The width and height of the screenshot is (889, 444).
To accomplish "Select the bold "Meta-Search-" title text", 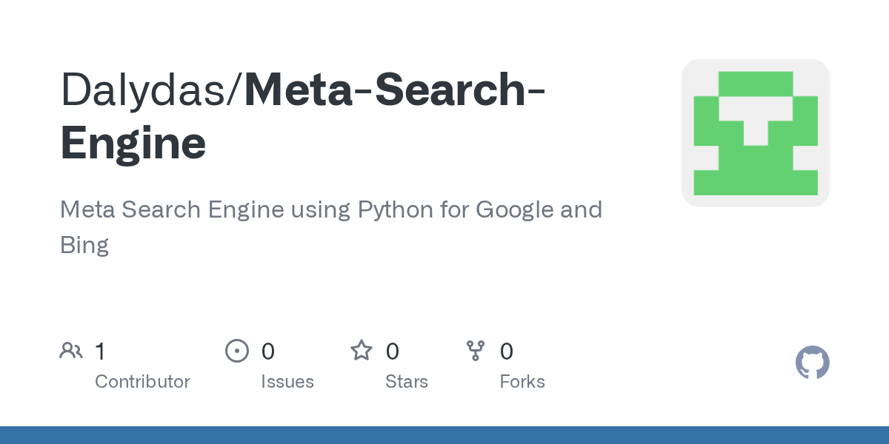I will (x=395, y=89).
